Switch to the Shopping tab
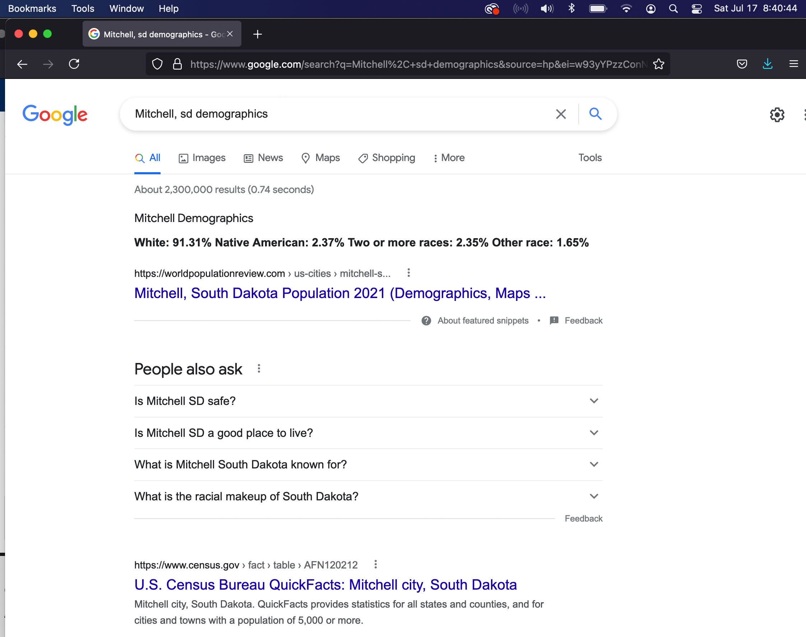Image resolution: width=806 pixels, height=637 pixels. coord(386,158)
